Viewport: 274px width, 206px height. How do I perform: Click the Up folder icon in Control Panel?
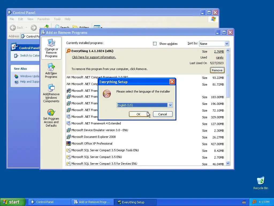[x=47, y=27]
